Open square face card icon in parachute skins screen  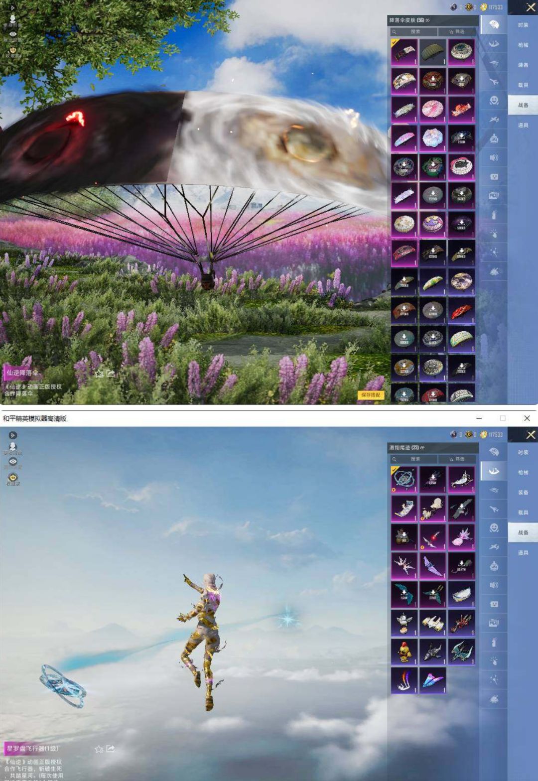coord(494,176)
